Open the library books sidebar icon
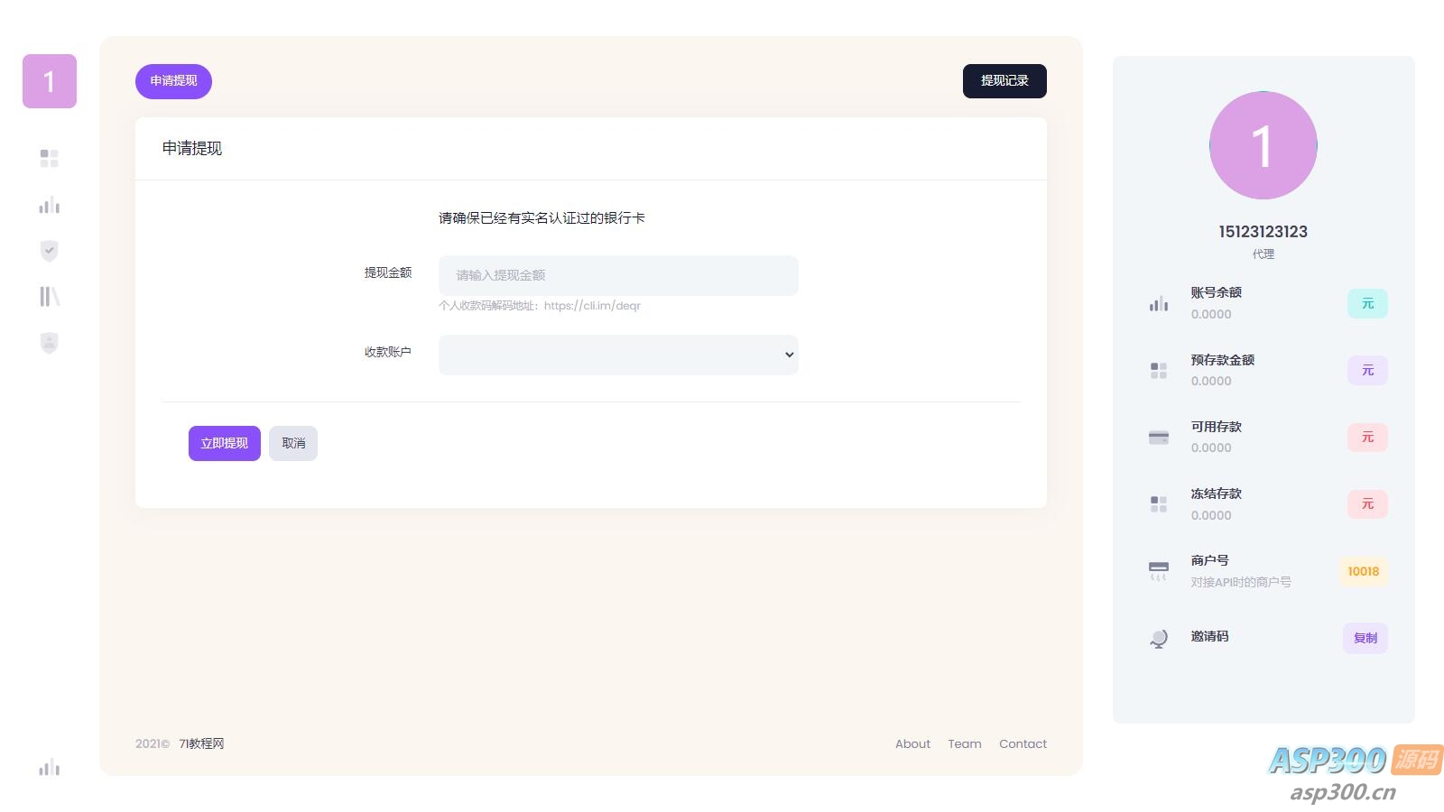This screenshot has height=812, width=1444. (50, 297)
